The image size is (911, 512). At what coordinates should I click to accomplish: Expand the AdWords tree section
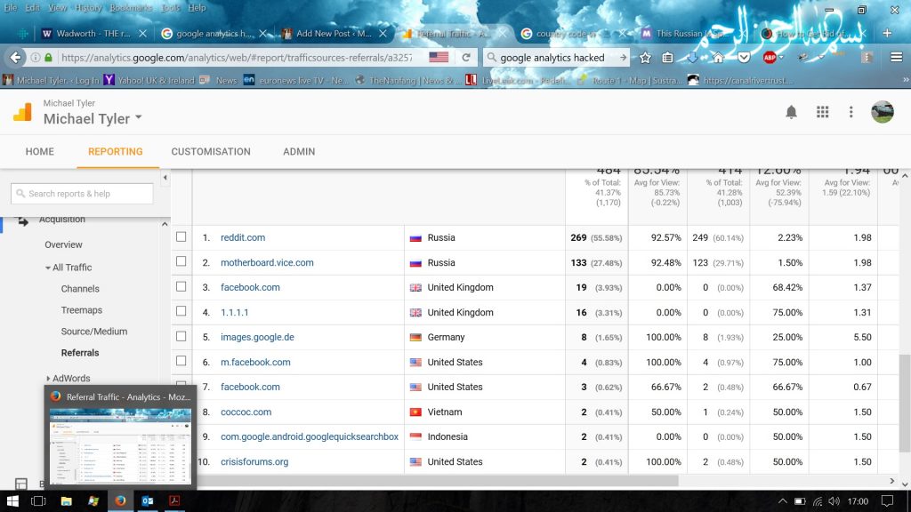coord(48,379)
